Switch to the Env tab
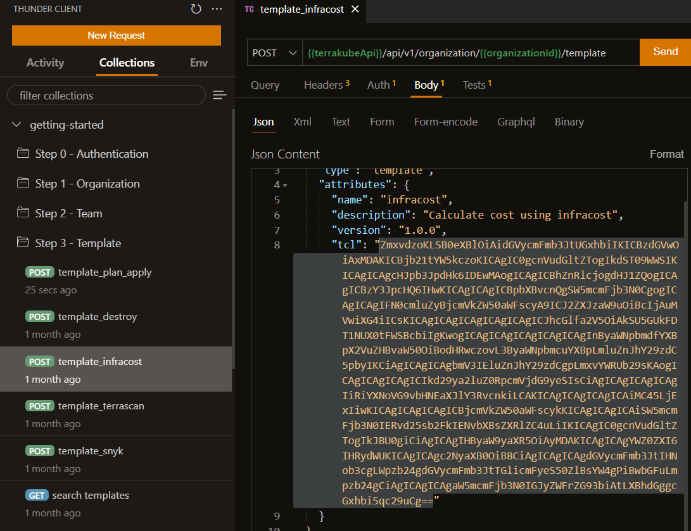This screenshot has width=691, height=531. click(198, 63)
